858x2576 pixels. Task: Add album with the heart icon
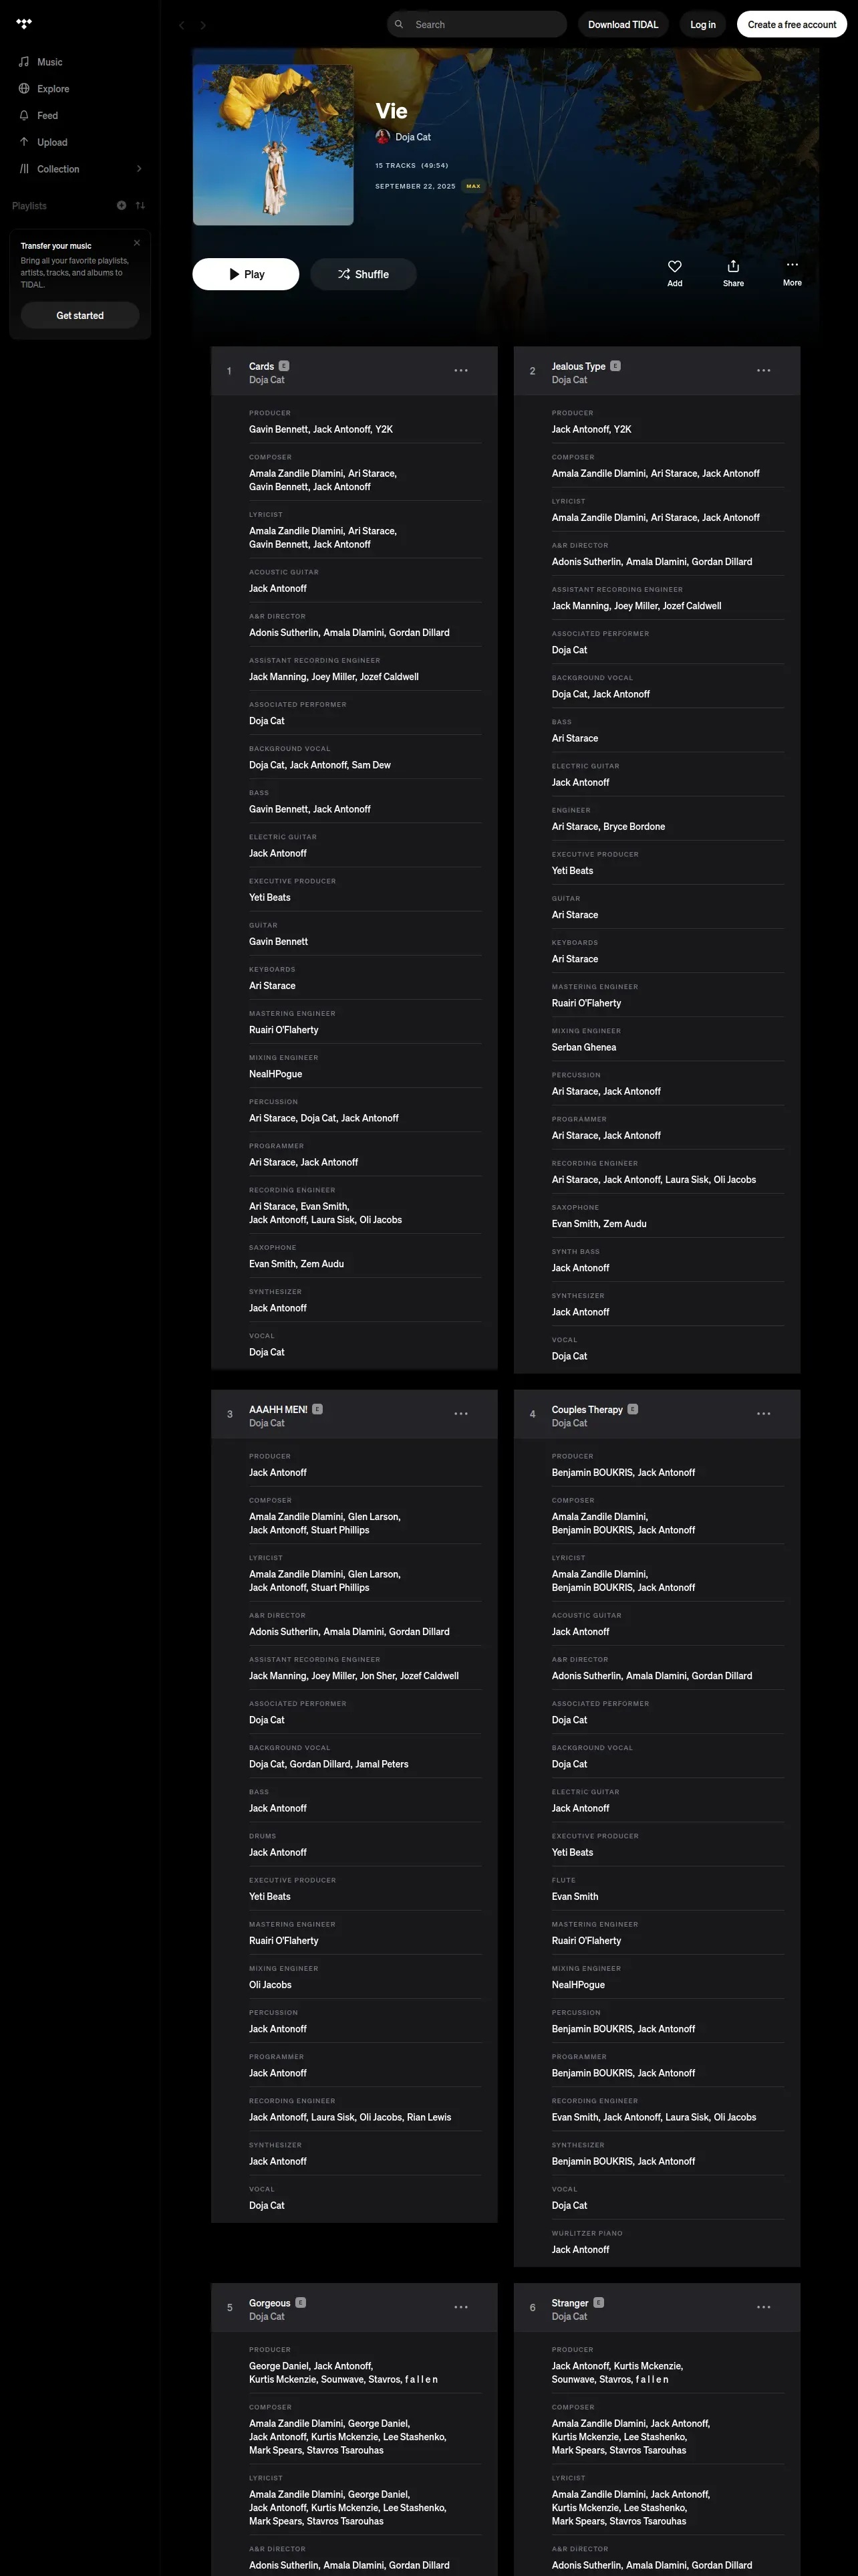pos(675,272)
